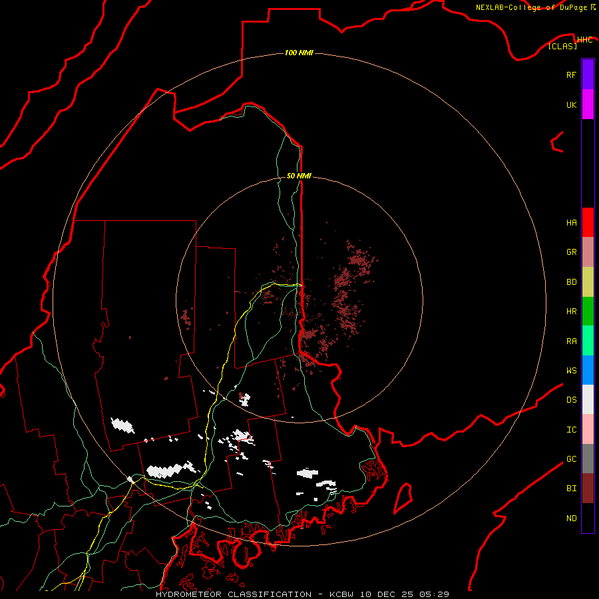Click the 05:29 timestamp
The height and width of the screenshot is (599, 599).
(433, 594)
